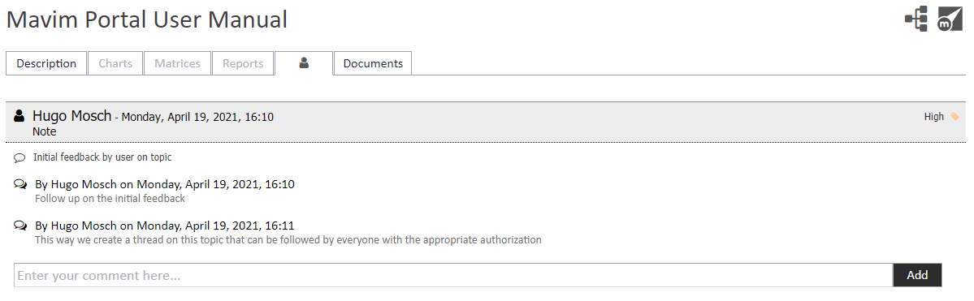Click the orange priority tag icon next to High

955,117
